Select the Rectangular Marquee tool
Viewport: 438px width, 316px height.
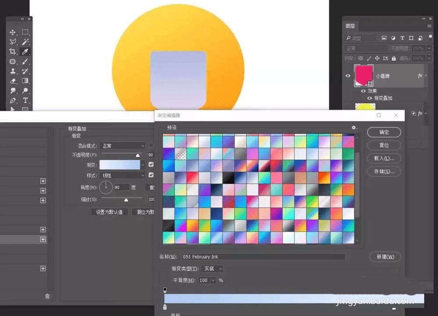25,32
